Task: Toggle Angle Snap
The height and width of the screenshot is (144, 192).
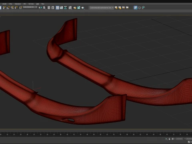Action: coord(8,8)
